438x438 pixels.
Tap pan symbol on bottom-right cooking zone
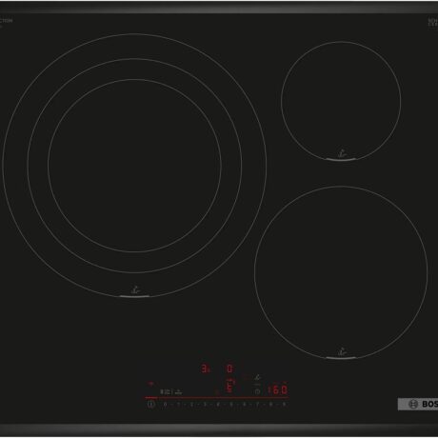[341, 351]
